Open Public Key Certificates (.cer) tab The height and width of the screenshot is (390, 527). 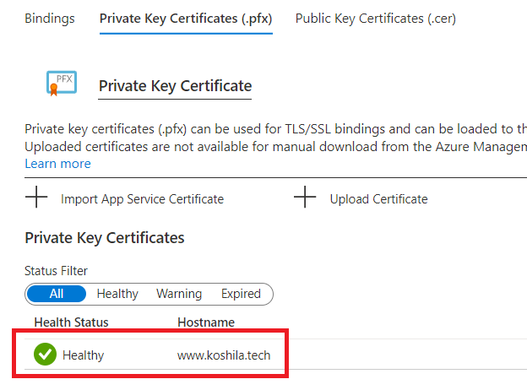pyautogui.click(x=376, y=19)
